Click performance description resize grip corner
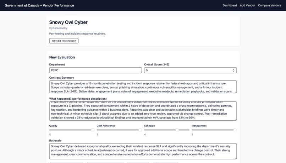 [236, 119]
